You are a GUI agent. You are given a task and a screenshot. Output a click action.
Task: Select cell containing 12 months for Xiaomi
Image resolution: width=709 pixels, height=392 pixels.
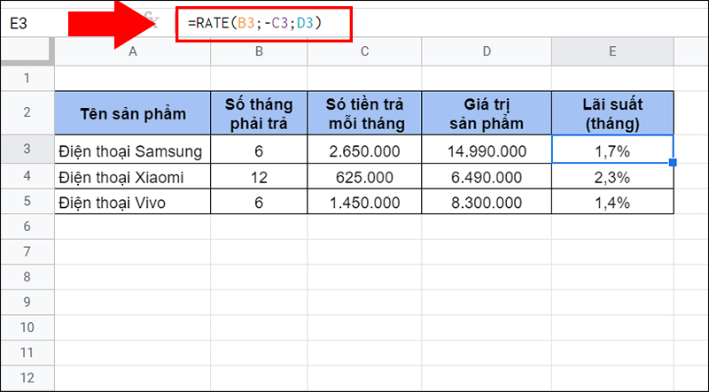pyautogui.click(x=258, y=177)
